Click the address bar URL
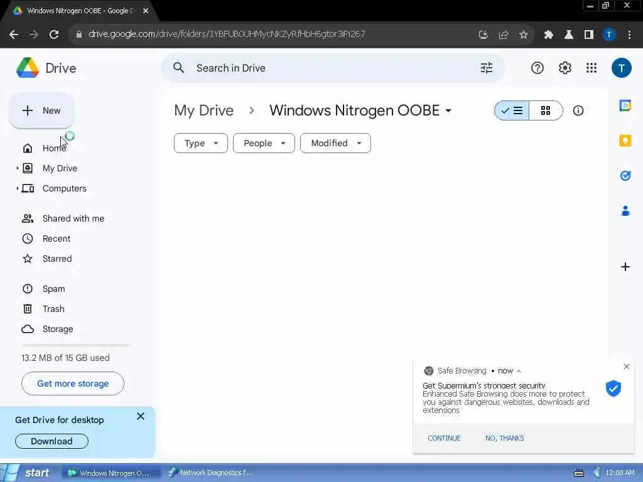This screenshot has height=482, width=643. tap(226, 35)
